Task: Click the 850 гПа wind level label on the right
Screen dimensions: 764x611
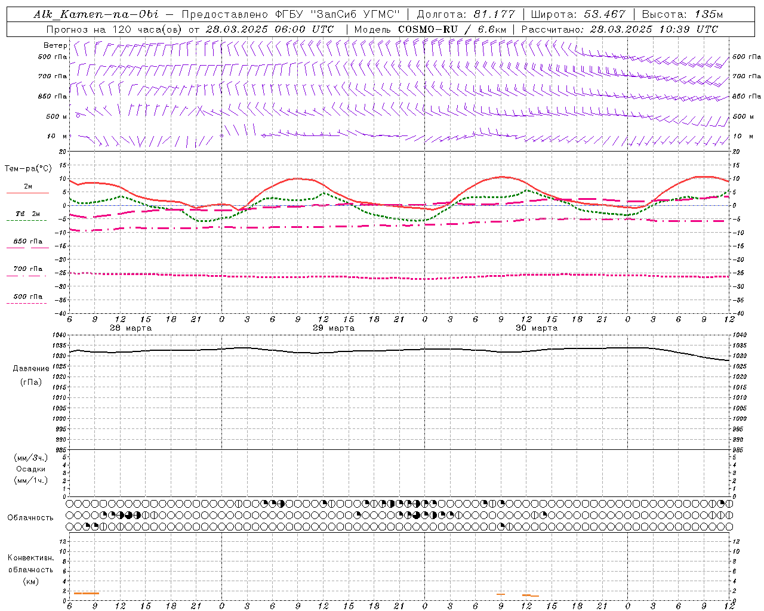Action: coord(747,96)
